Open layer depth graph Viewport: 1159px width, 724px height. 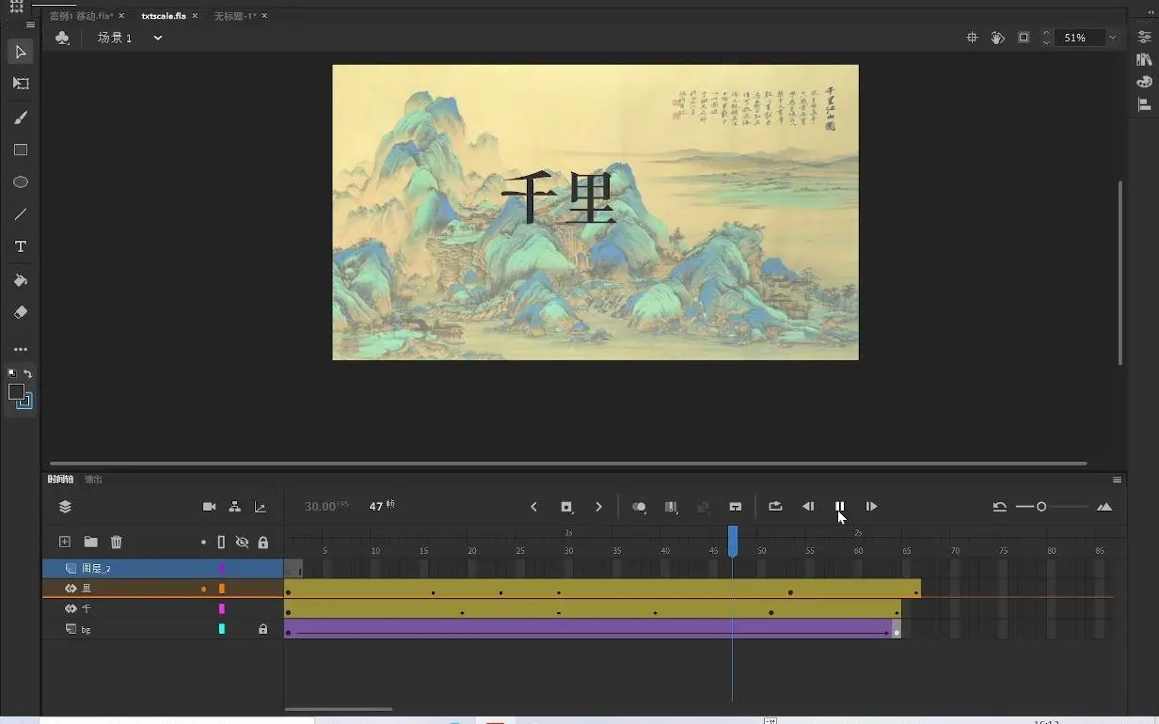click(x=261, y=507)
